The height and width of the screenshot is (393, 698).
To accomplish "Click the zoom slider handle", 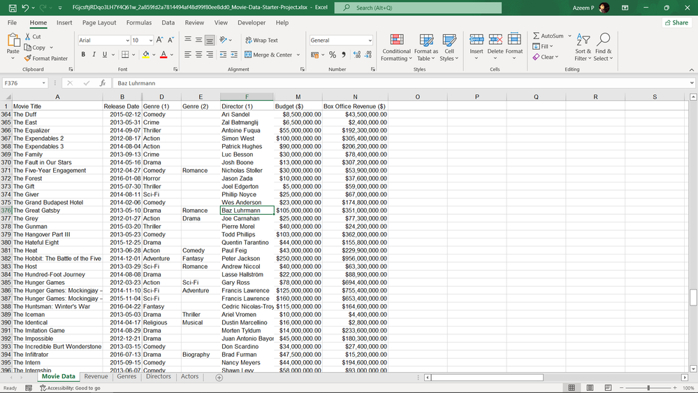I will tap(648, 388).
